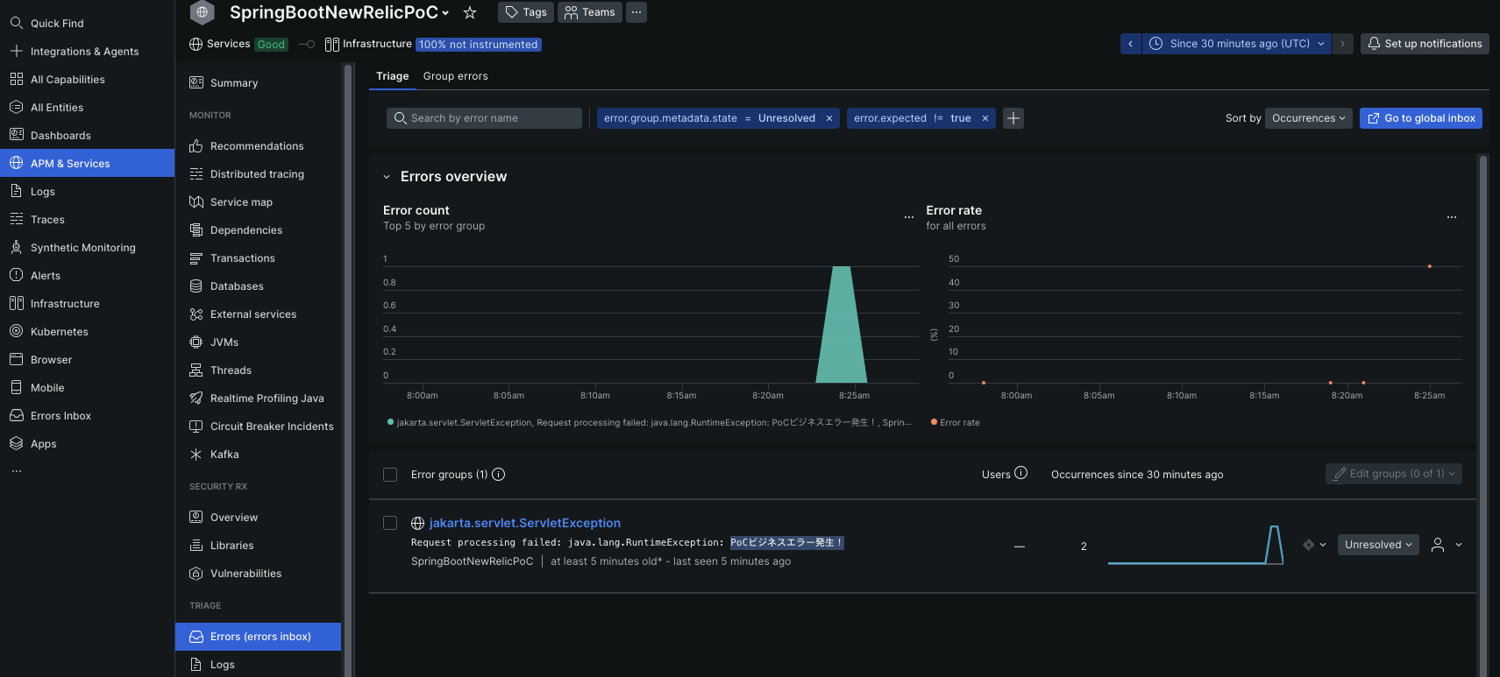
Task: Open Edit groups (0 of 1) dropdown
Action: click(1394, 474)
